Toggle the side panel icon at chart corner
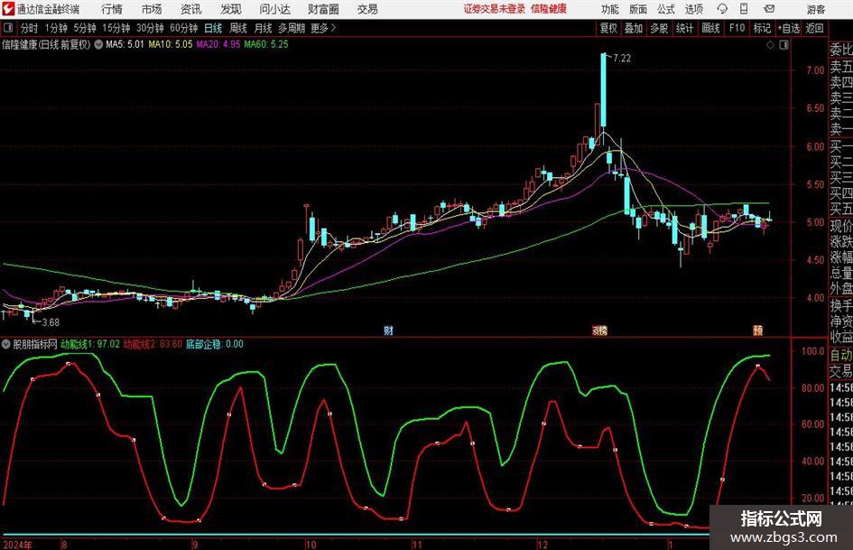This screenshot has width=853, height=550. pos(783,45)
